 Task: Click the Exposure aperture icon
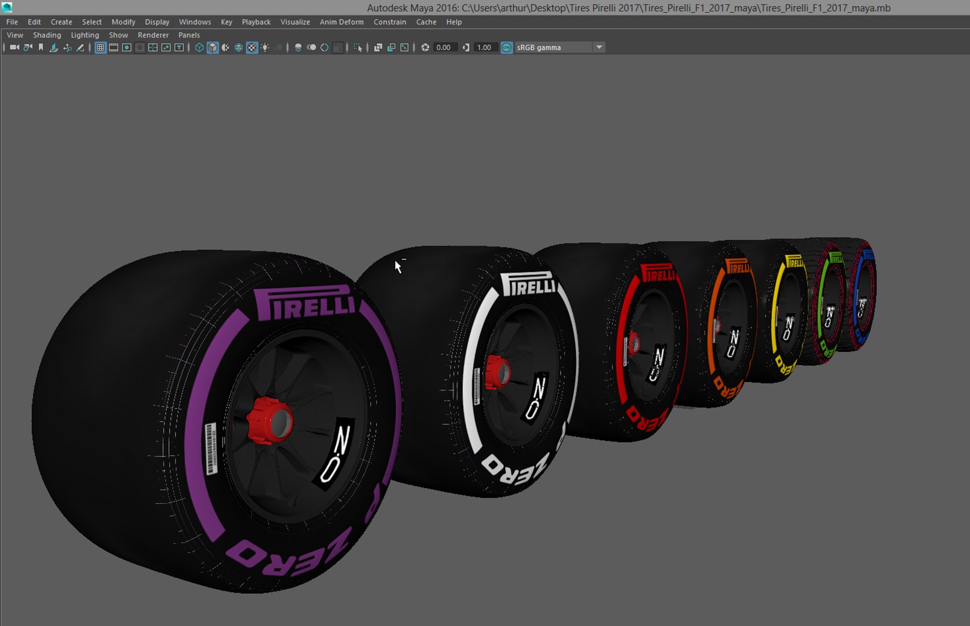425,48
